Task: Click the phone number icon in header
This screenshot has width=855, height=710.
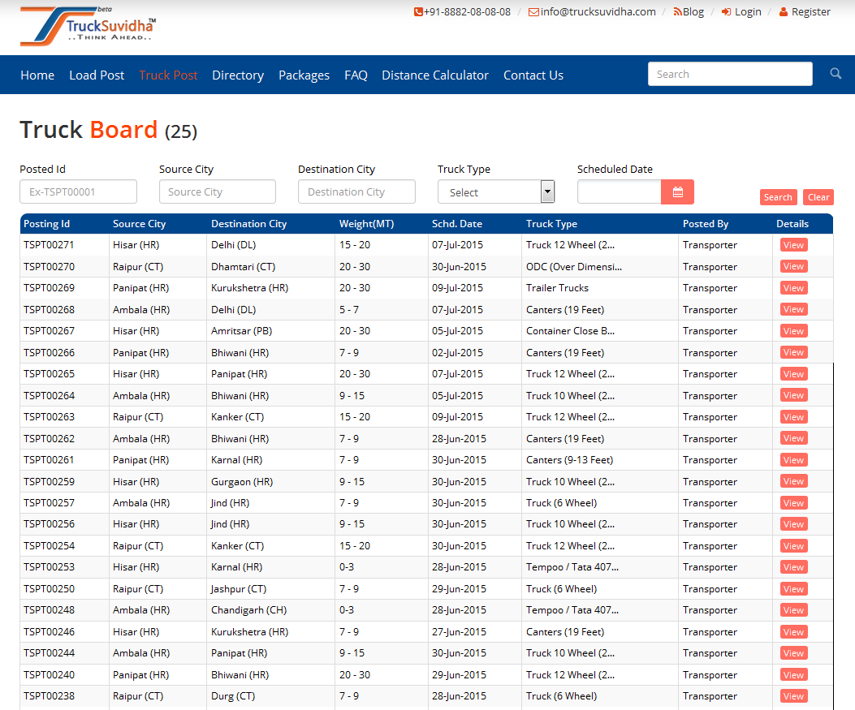Action: (x=418, y=12)
